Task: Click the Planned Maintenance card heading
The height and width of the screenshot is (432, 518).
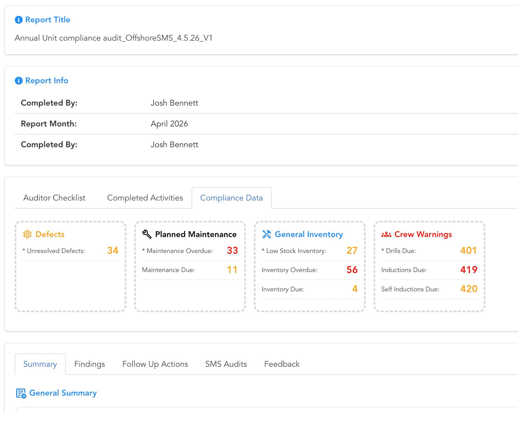Action: point(196,234)
